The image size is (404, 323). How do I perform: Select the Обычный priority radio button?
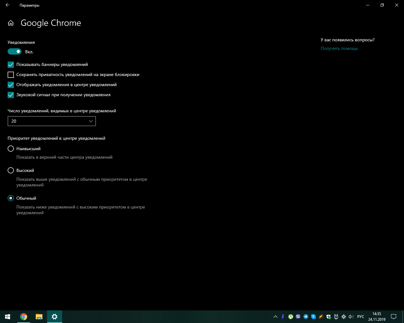click(x=11, y=198)
